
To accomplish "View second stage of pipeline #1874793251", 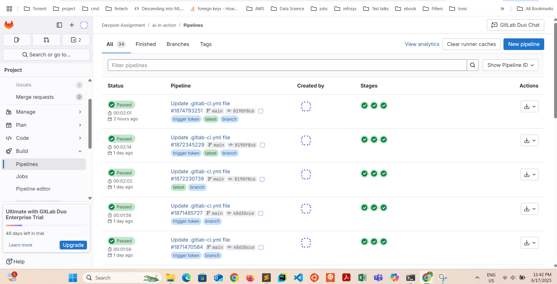I will point(374,106).
